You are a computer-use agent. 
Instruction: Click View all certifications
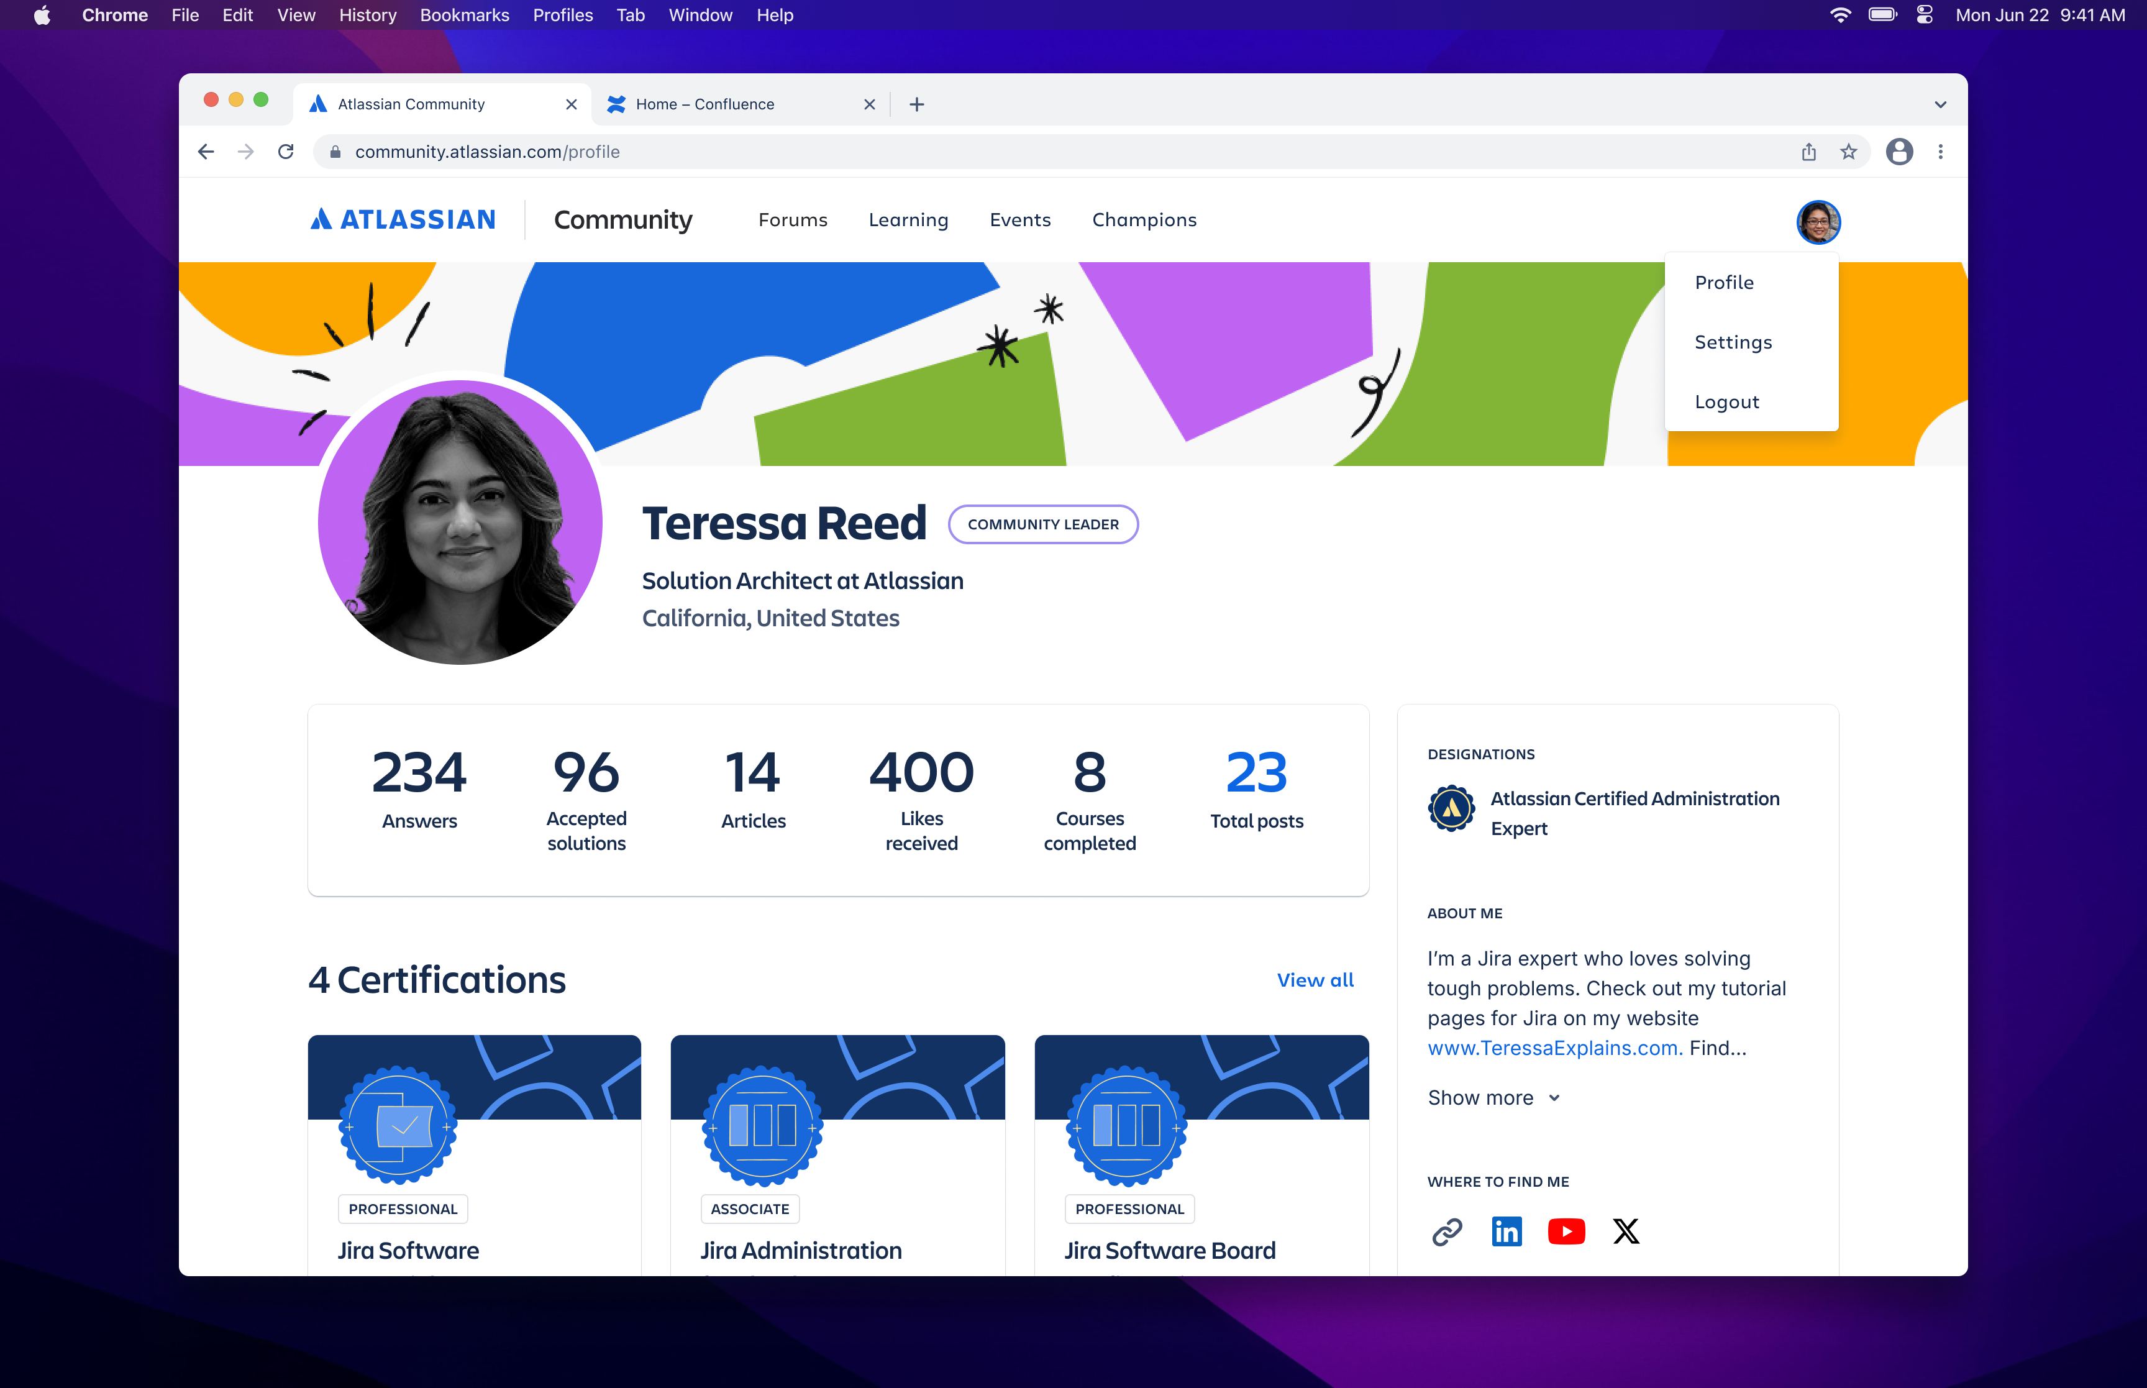[x=1315, y=980]
